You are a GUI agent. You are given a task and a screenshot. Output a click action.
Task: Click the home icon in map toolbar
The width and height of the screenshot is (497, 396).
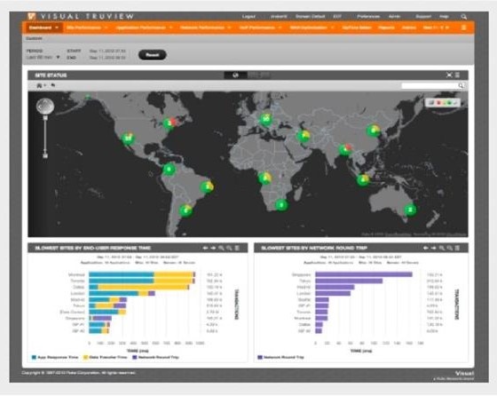click(40, 85)
